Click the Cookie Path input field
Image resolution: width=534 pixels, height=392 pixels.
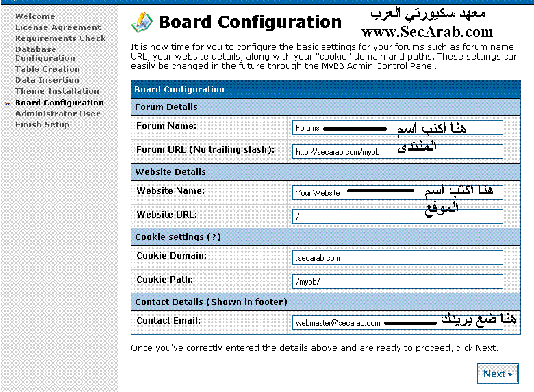point(398,281)
